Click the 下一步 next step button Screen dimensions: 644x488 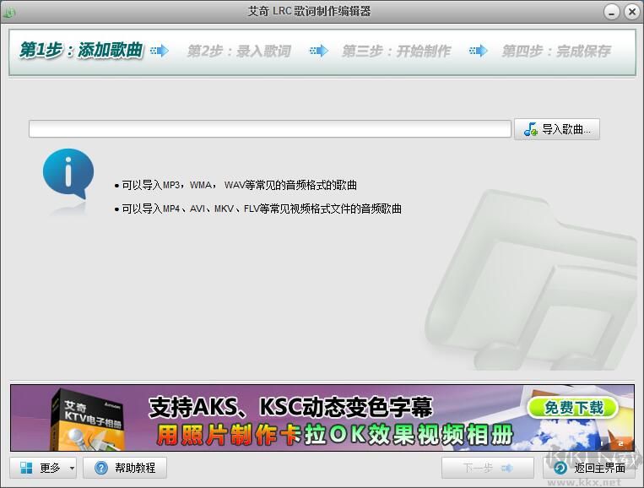(x=487, y=468)
